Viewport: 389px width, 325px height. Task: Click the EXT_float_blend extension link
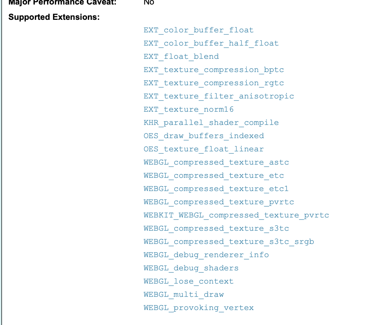point(181,56)
